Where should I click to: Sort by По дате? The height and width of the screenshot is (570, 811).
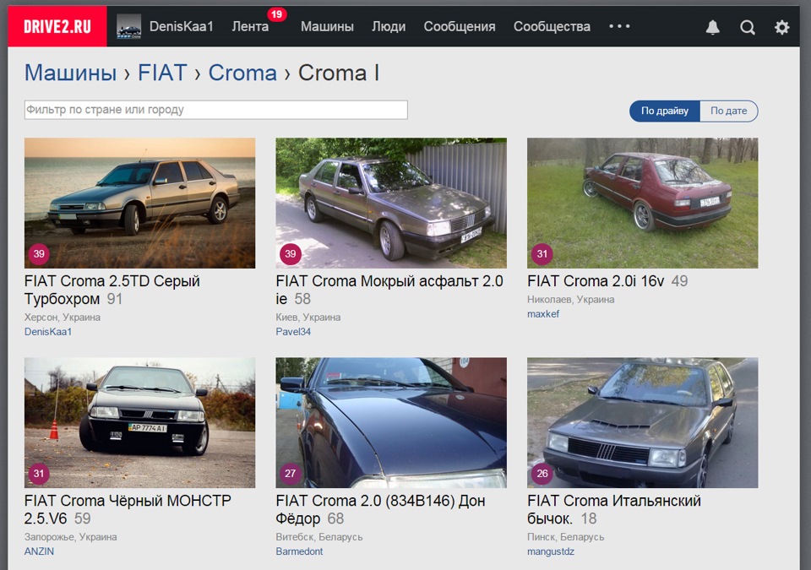(729, 111)
